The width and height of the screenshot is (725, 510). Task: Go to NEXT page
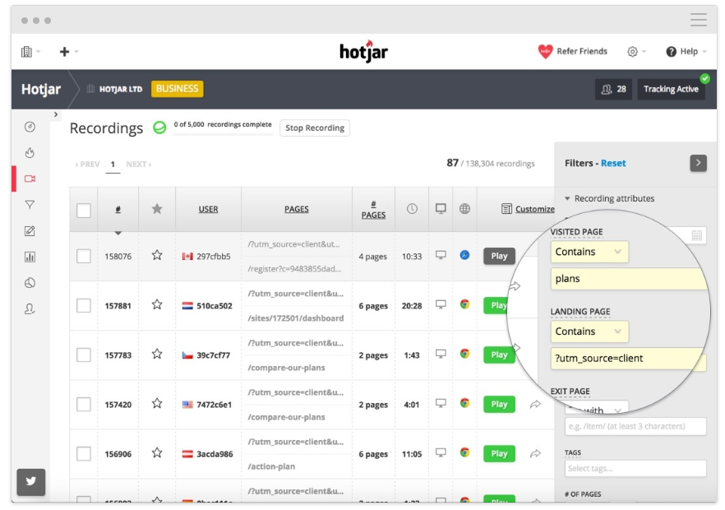[x=139, y=165]
